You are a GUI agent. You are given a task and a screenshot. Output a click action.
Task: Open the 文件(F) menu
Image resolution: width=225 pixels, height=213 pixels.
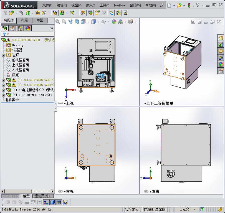[x=47, y=5]
